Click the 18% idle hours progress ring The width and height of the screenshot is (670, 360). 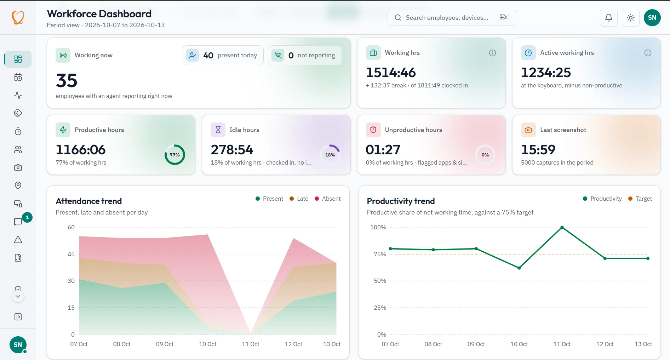click(x=330, y=155)
